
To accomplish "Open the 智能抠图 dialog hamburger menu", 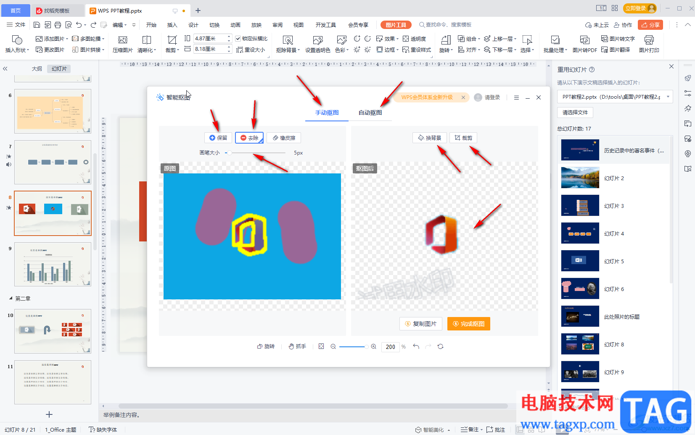I will click(x=516, y=97).
